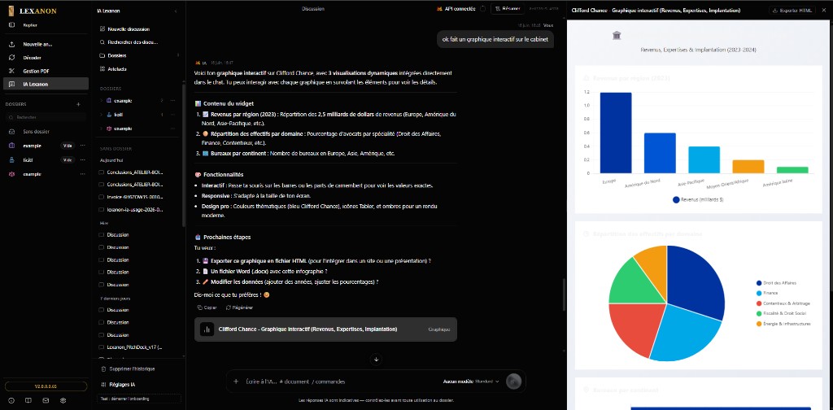The image size is (833, 410).
Task: Collapse IA Lexanon panel with chevron
Action: tap(176, 11)
